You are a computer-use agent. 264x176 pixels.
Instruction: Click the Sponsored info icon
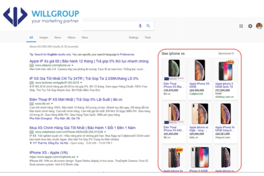point(233,53)
